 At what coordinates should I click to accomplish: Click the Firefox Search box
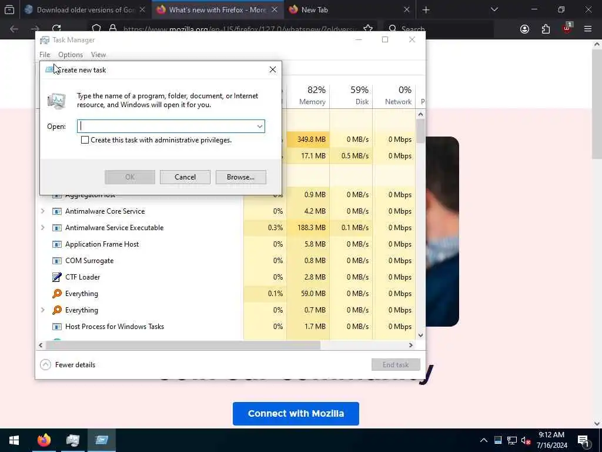[x=439, y=29]
